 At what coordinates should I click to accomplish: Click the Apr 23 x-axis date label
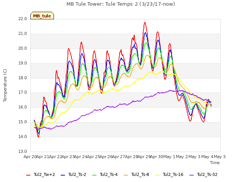pyautogui.click(x=68, y=157)
